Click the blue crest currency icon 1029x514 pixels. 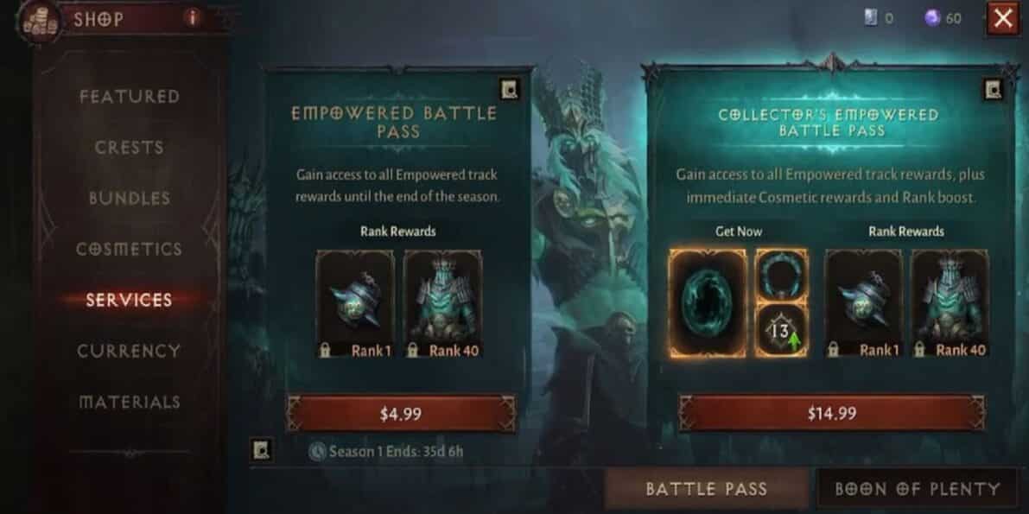(870, 18)
